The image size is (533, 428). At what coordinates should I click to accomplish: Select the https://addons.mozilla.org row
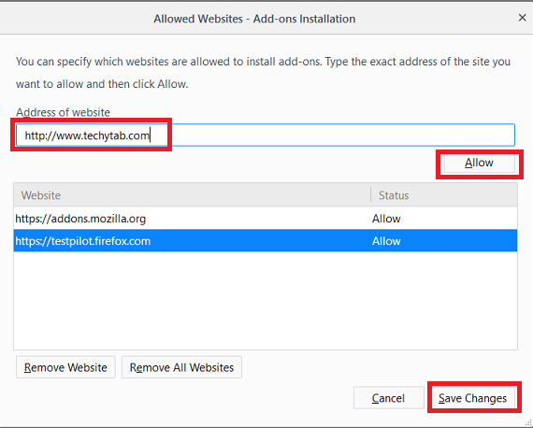(266, 219)
